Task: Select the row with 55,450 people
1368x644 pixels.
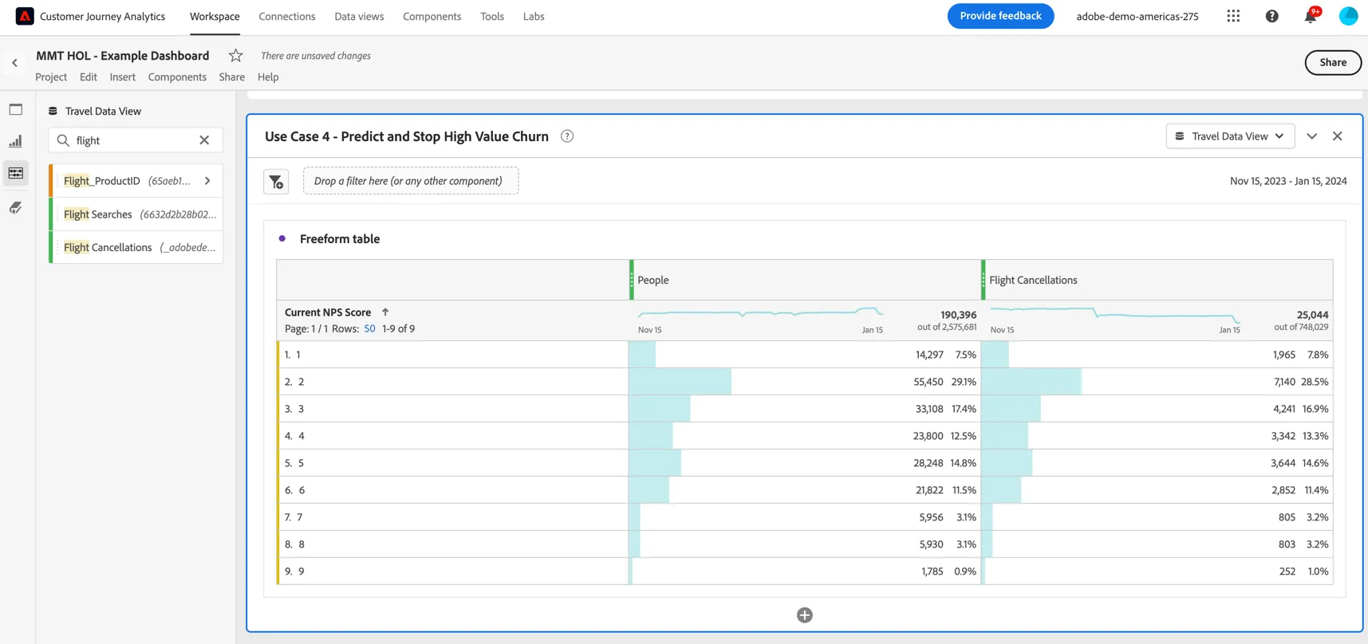Action: pos(805,382)
